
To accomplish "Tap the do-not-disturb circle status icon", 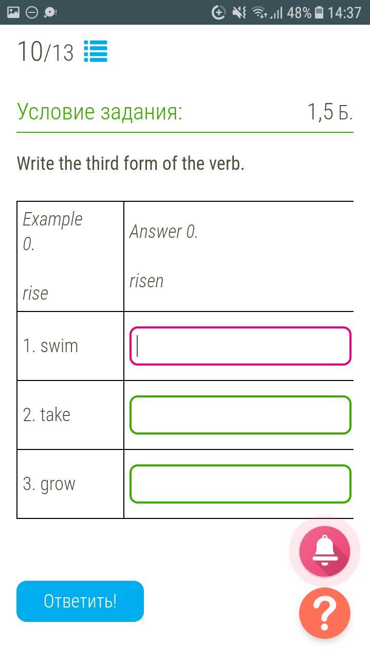I will [32, 12].
